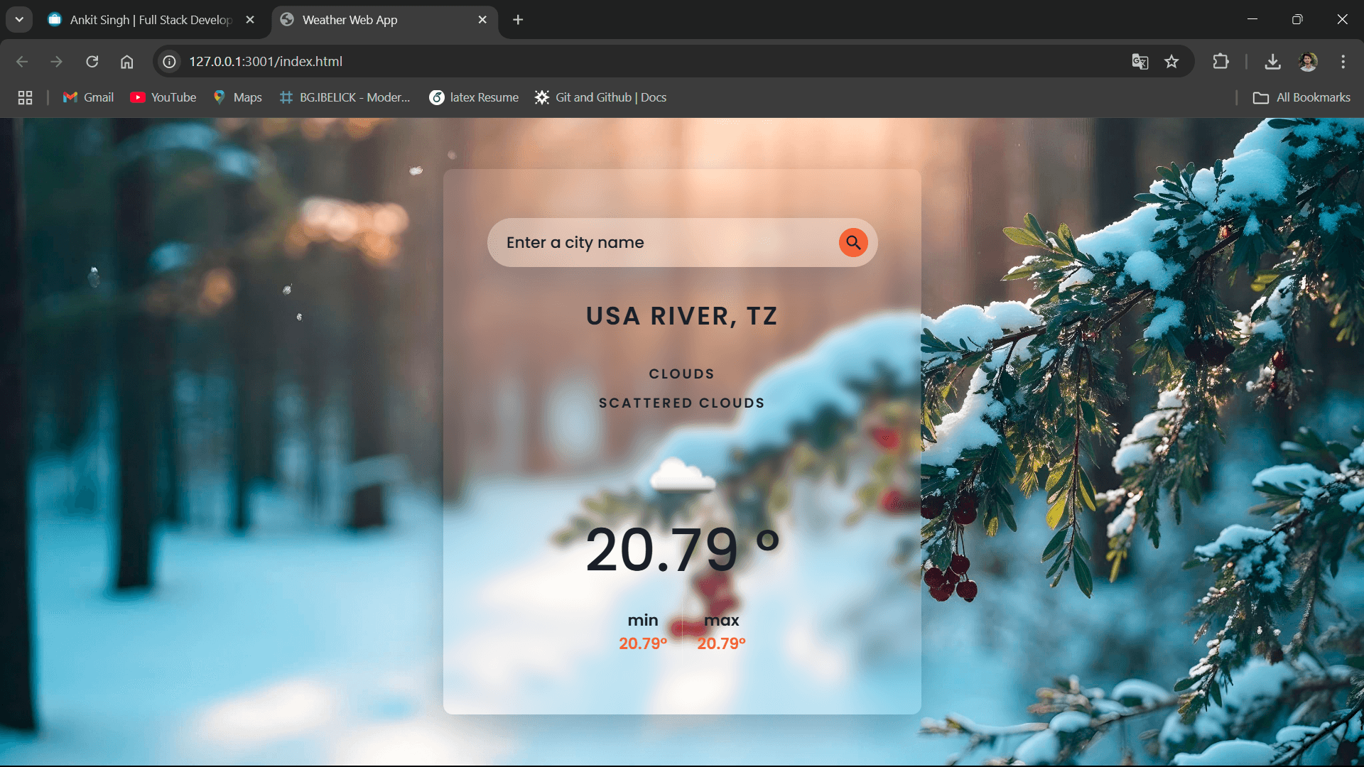Open the YouTube bookmark
The height and width of the screenshot is (767, 1364).
click(x=163, y=97)
